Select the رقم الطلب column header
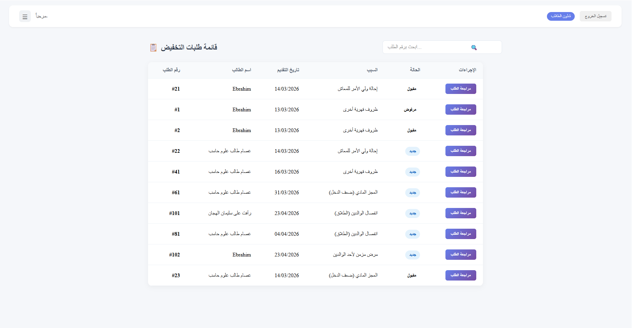The image size is (633, 328). (172, 70)
